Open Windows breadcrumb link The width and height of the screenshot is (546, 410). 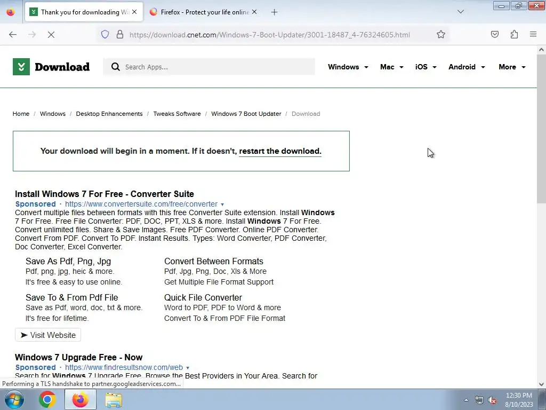(x=53, y=114)
